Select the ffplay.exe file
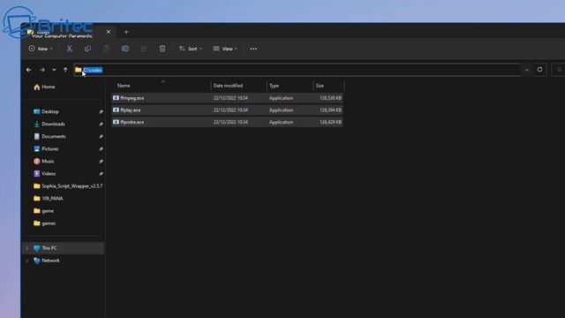The height and width of the screenshot is (318, 565). [227, 110]
